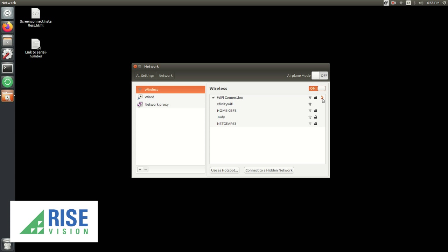Viewport: 448px width, 252px height.
Task: Click the volume speaker indicator
Action: [421, 3]
